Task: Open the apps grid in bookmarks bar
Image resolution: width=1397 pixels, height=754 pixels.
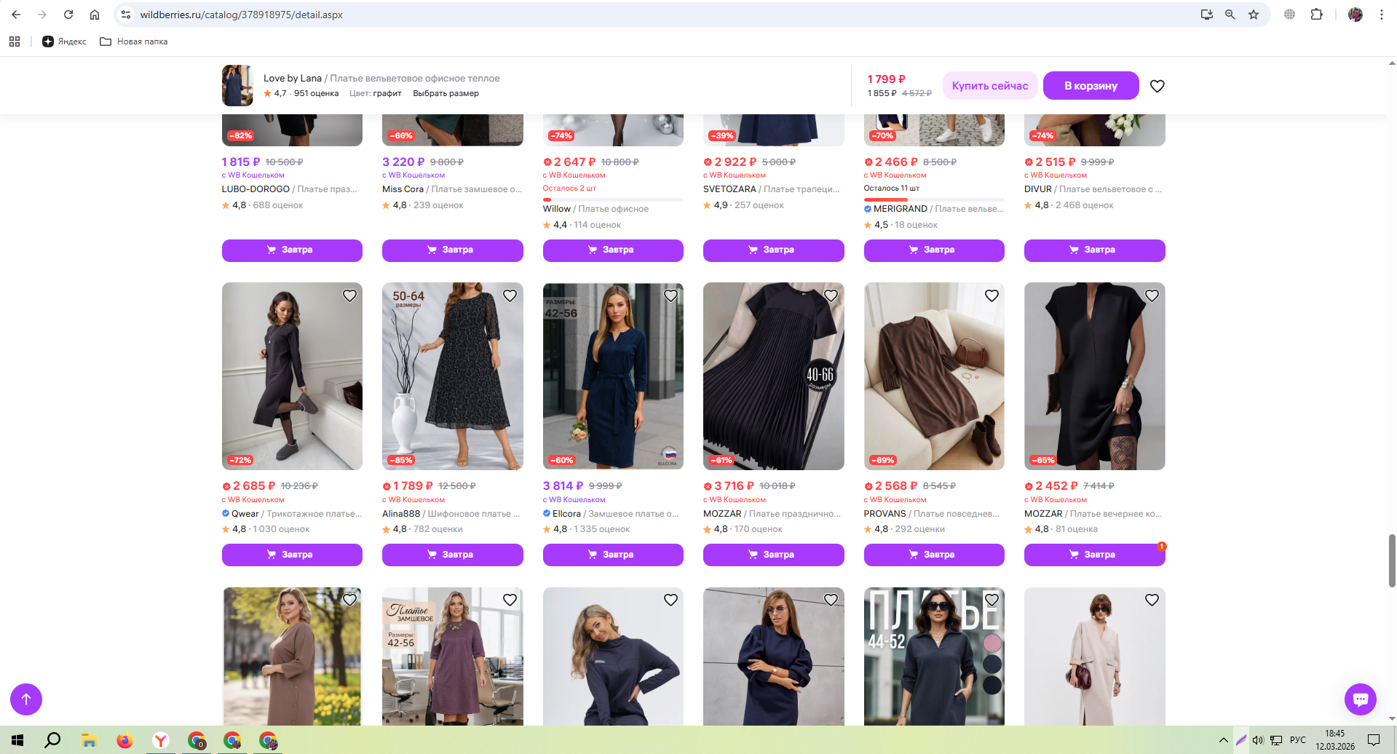Action: pos(15,41)
